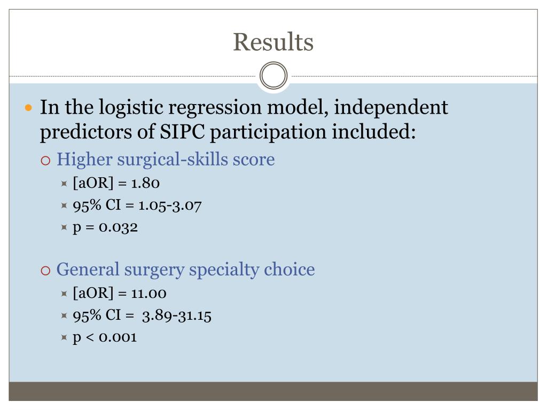The height and width of the screenshot is (410, 547).
Task: Click the dark gray footer bar
Action: point(273,391)
